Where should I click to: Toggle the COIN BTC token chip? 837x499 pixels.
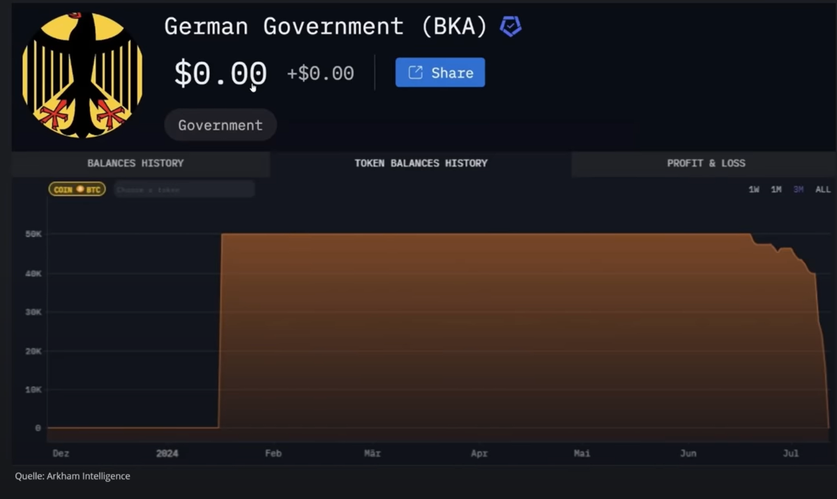coord(77,190)
